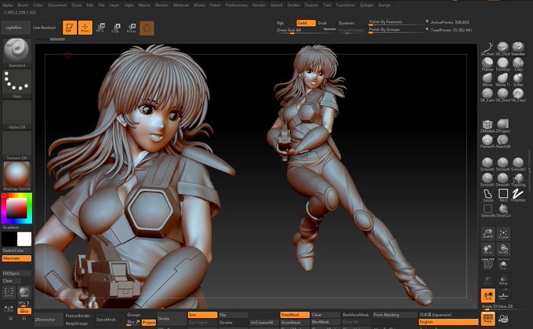This screenshot has width=533, height=329.
Task: Select the SK_Slash brush
Action: 502,95
